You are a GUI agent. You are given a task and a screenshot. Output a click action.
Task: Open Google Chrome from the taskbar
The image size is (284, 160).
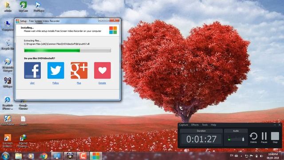pyautogui.click(x=44, y=156)
